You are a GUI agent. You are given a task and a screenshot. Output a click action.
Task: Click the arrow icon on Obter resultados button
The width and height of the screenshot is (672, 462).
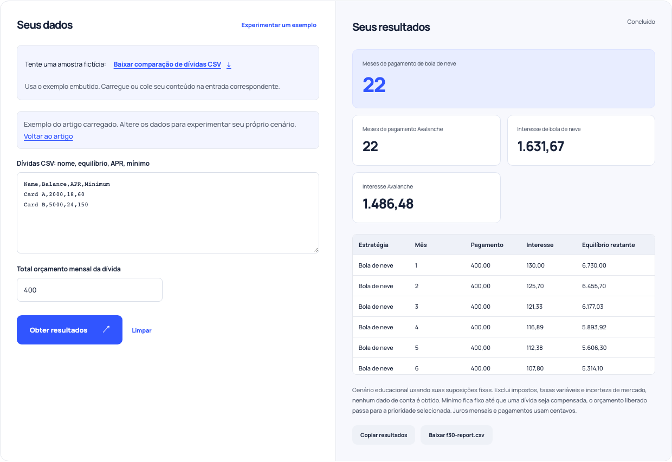106,329
